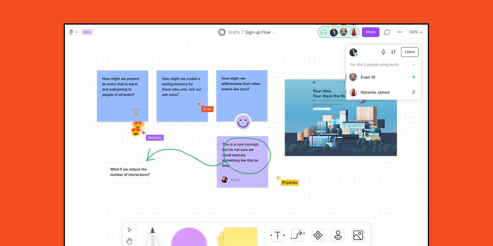
Task: Select the Connector line tool
Action: pyautogui.click(x=297, y=235)
